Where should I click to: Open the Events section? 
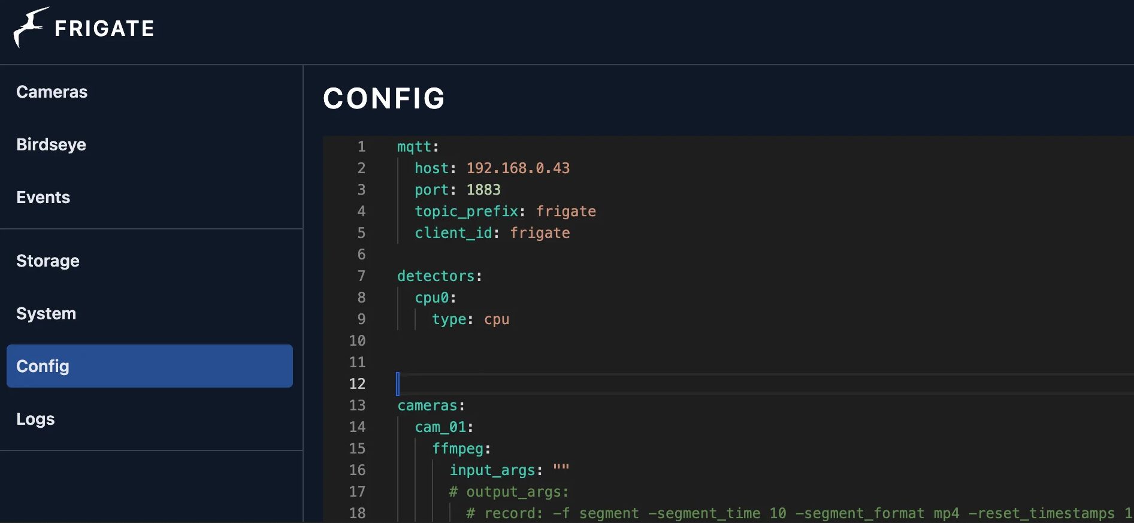point(43,197)
